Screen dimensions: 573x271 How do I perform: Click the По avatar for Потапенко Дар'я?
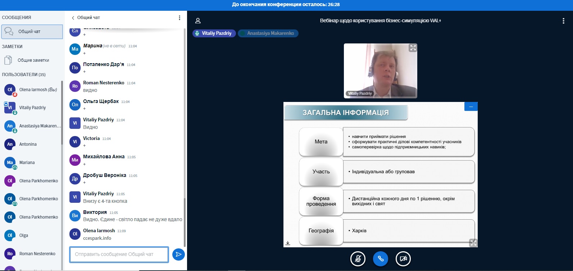(75, 67)
